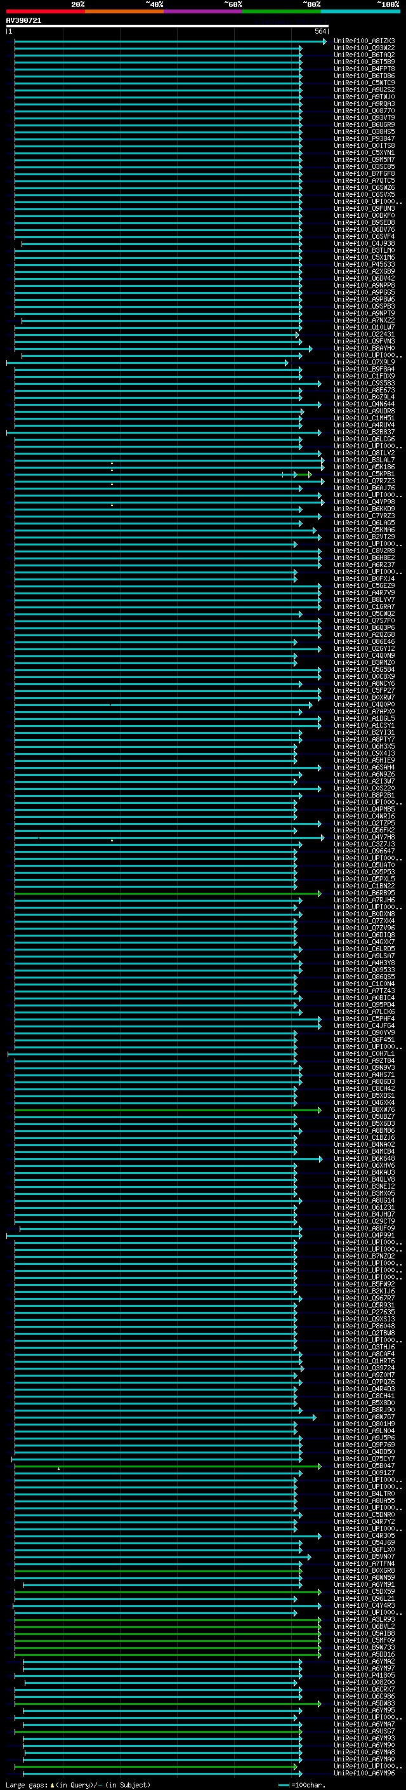Image resolution: width=406 pixels, height=1790 pixels.
Task: Click the cyan ~100% identity legend segment
Action: (x=361, y=11)
